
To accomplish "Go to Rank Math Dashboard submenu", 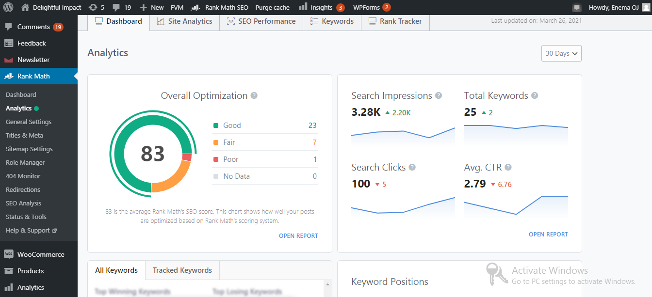I will 21,94.
